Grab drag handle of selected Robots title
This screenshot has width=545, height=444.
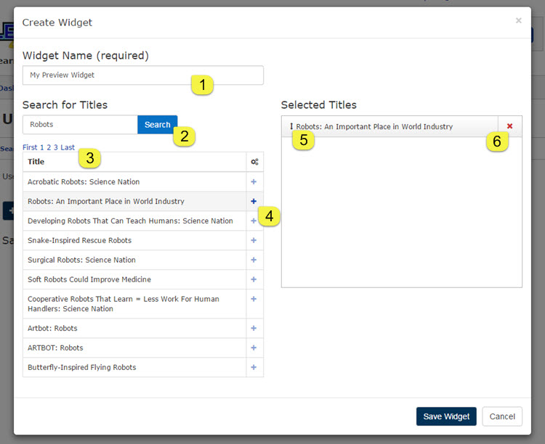pyautogui.click(x=291, y=126)
